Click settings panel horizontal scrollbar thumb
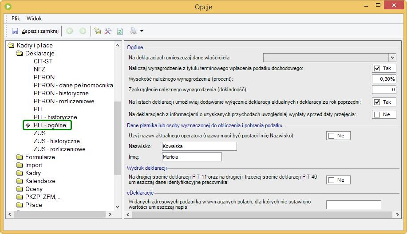 (x=262, y=214)
